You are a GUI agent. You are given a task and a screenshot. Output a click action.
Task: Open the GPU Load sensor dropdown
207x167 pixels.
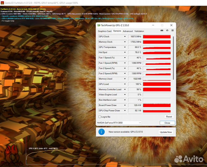(125, 84)
